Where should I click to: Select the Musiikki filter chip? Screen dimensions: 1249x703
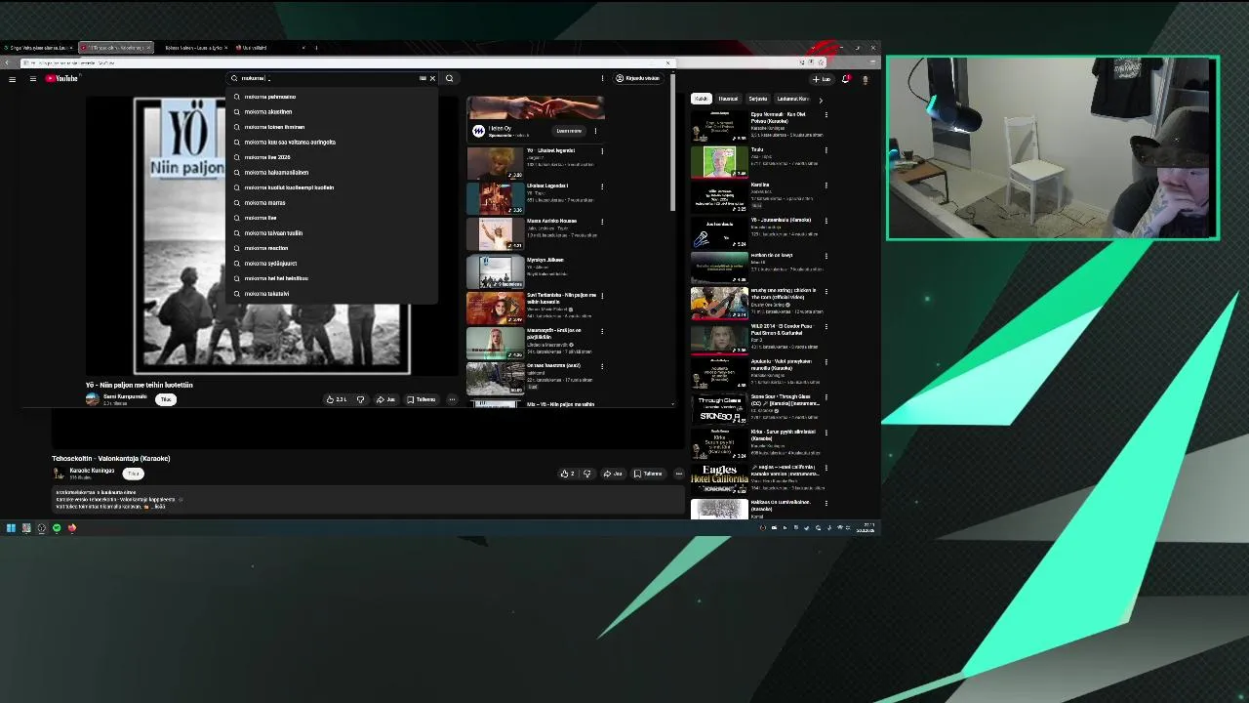[729, 99]
